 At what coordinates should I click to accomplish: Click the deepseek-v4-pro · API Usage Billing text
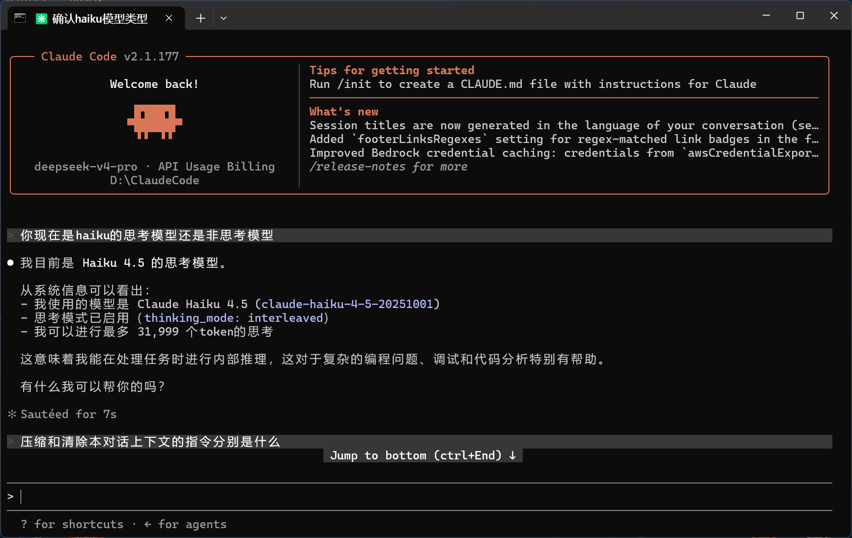(155, 167)
